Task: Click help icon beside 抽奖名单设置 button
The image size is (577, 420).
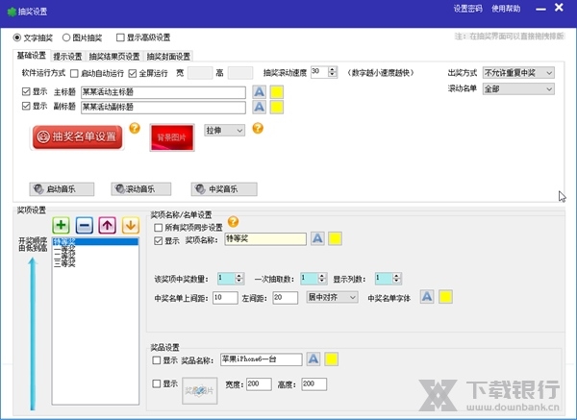Action: pyautogui.click(x=135, y=128)
